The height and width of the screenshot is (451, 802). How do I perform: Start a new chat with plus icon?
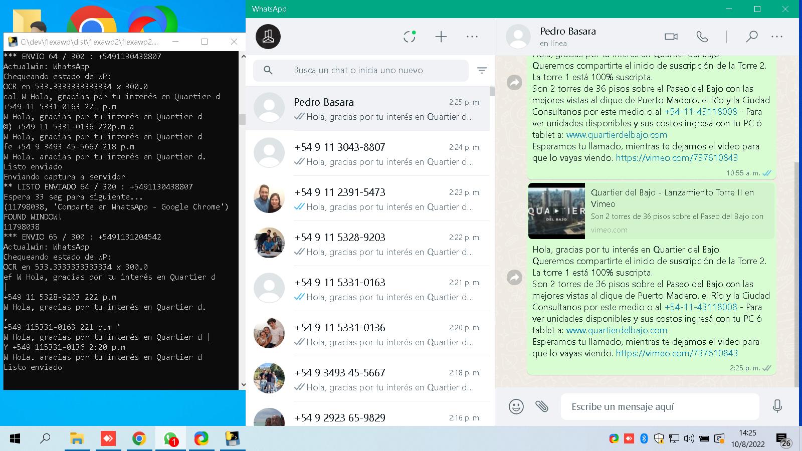pyautogui.click(x=441, y=37)
